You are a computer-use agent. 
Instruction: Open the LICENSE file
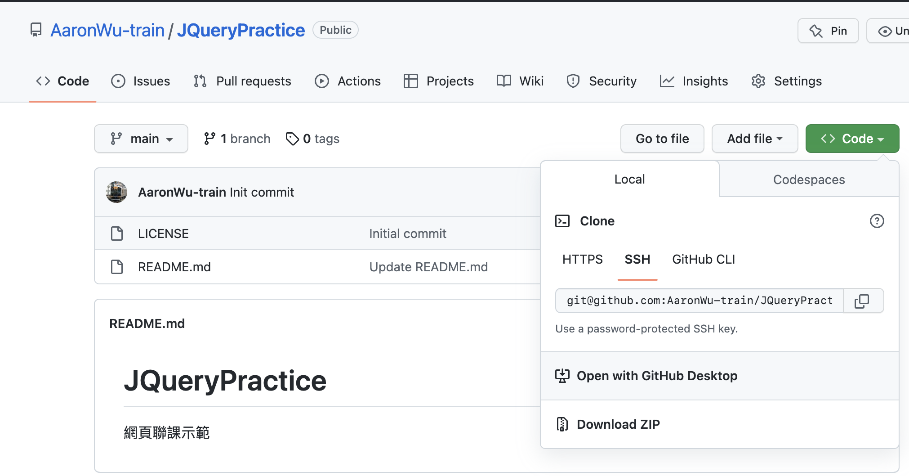point(163,234)
